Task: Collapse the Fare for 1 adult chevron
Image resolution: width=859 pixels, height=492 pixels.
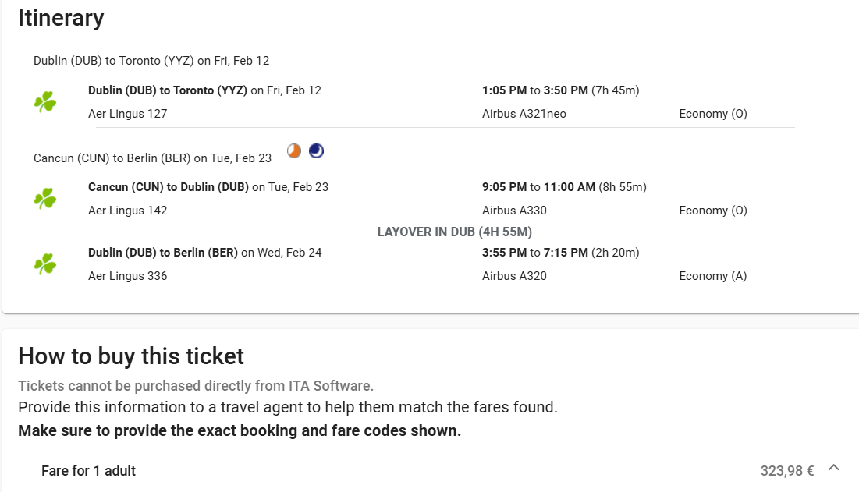Action: tap(834, 467)
